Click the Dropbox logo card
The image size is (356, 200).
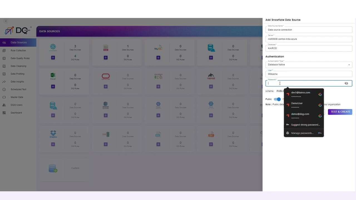pos(53,134)
